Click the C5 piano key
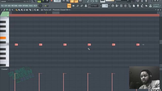Image resolution: width=162 pixels, height=91 pixels. (5, 44)
